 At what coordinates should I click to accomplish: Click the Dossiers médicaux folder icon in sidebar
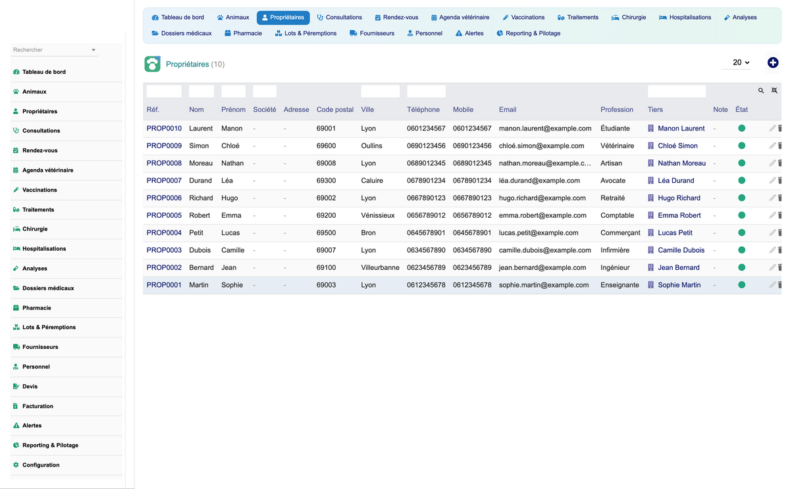tap(16, 288)
